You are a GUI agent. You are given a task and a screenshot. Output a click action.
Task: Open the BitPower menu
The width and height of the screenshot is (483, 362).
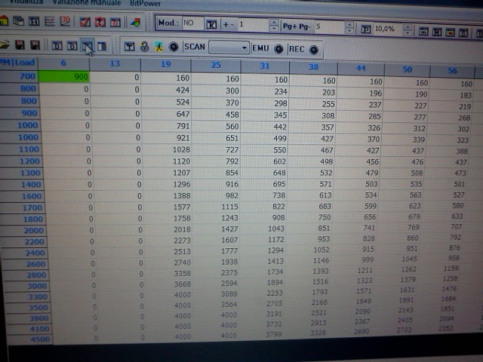(x=145, y=3)
